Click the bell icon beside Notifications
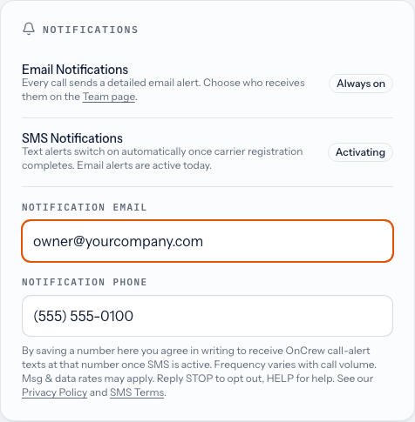 [29, 29]
